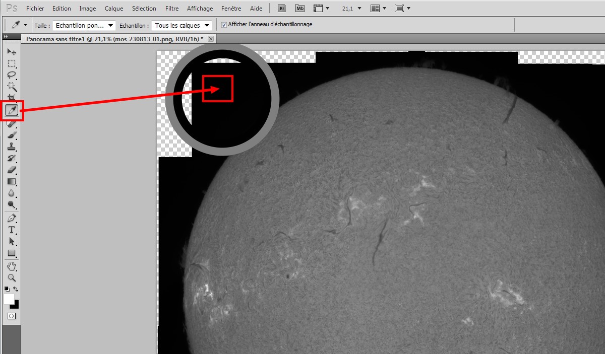
Task: Click the black background color swatch
Action: 16,305
